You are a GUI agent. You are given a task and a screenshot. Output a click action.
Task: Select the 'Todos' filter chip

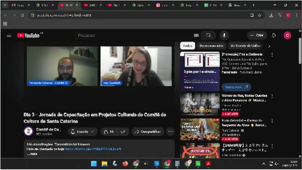tap(188, 46)
